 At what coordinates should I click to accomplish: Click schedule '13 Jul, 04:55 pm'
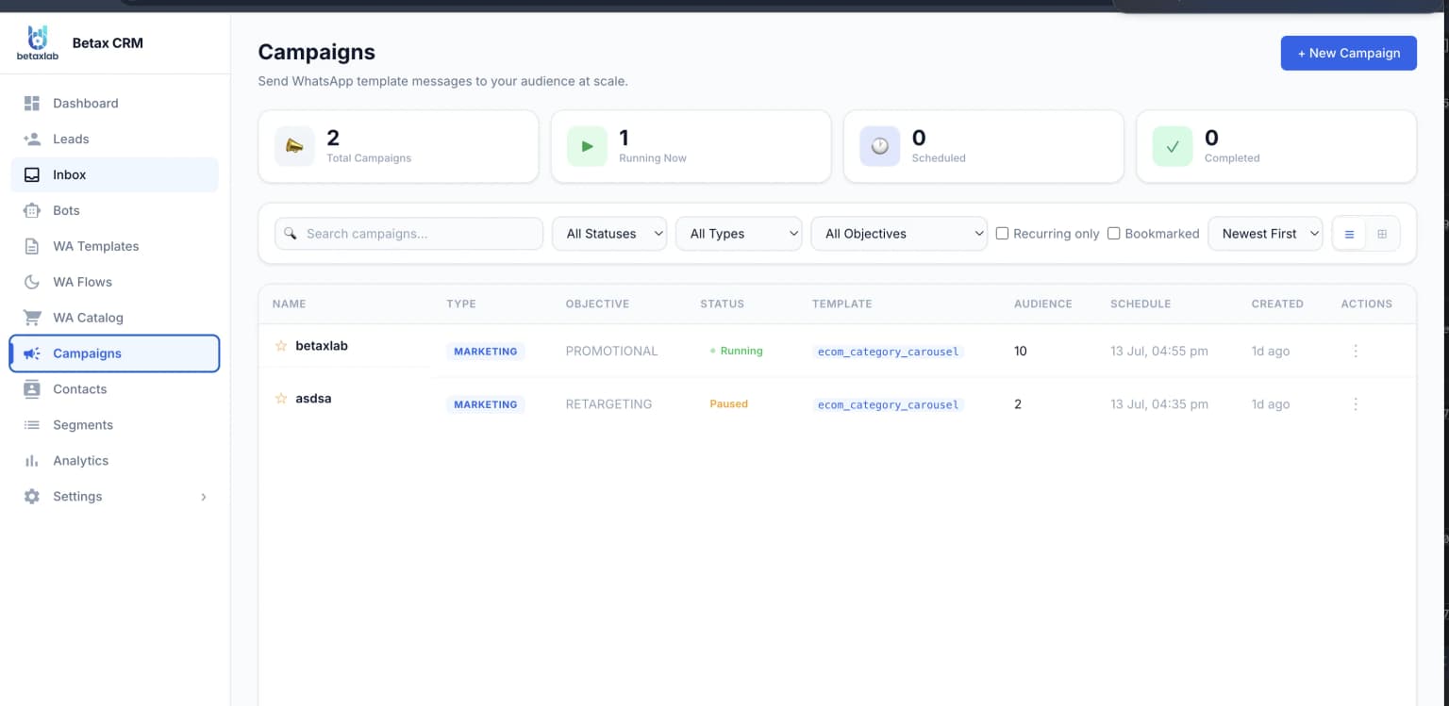pyautogui.click(x=1159, y=351)
